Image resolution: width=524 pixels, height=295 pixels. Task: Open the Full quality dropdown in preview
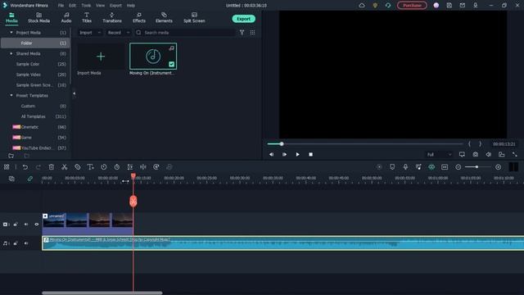click(439, 155)
